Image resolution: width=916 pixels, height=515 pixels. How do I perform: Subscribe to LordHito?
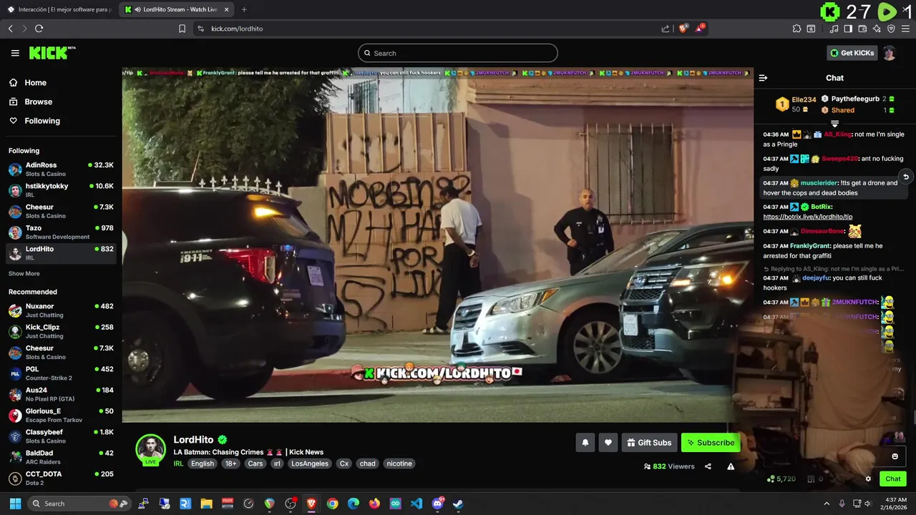click(710, 443)
